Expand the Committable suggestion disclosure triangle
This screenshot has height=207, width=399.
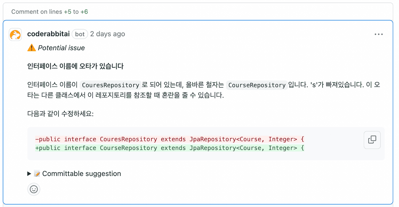coord(29,174)
